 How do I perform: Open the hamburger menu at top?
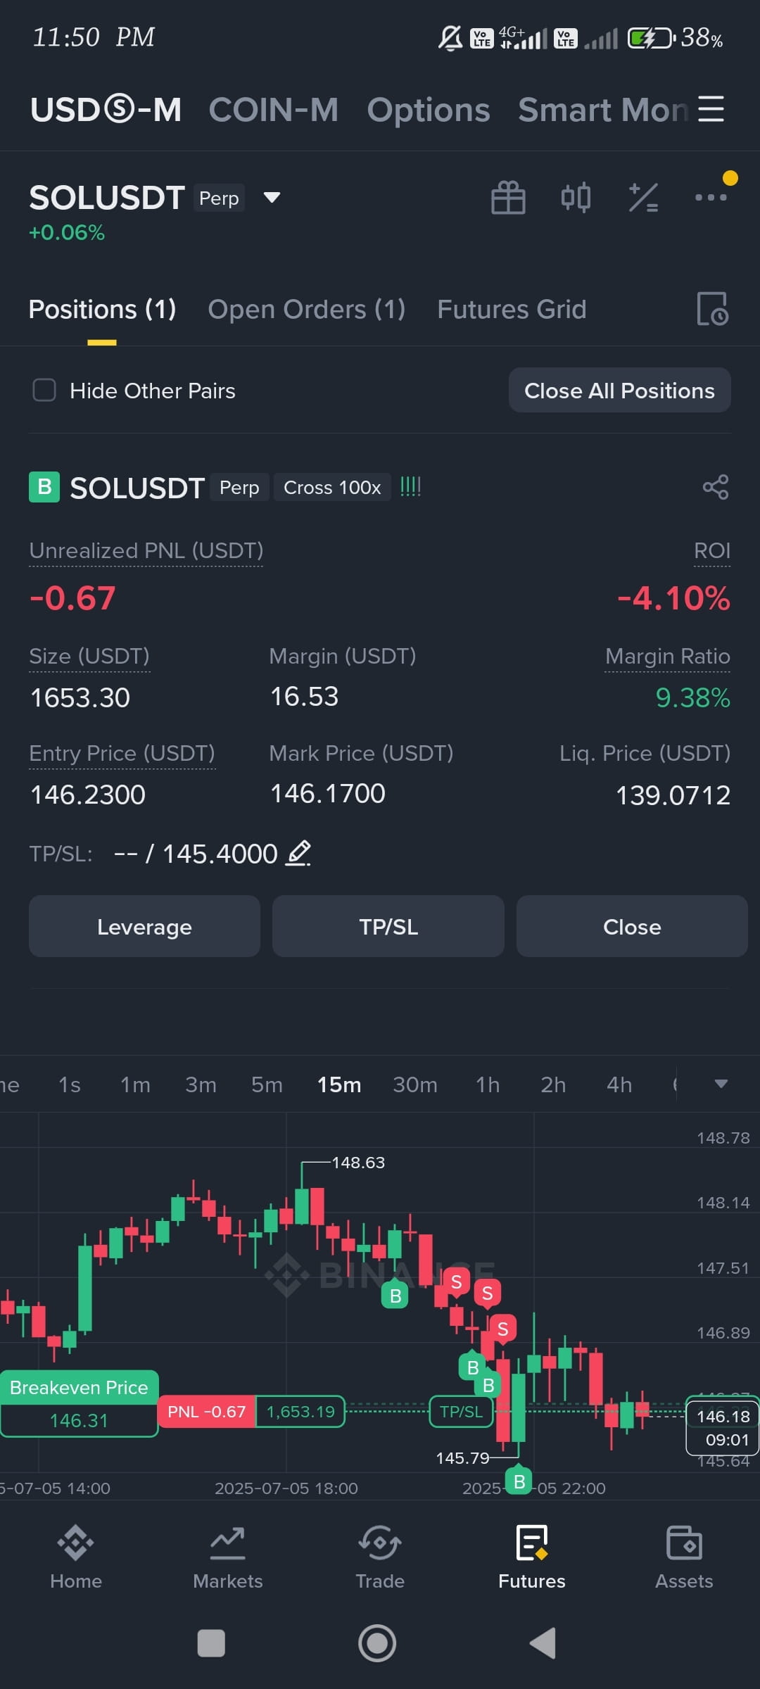click(711, 109)
